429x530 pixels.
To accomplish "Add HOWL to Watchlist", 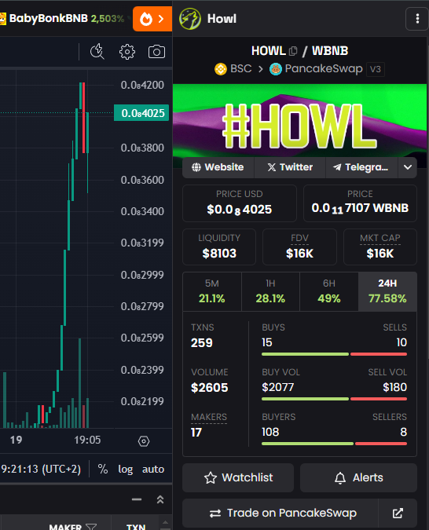I will [x=238, y=477].
